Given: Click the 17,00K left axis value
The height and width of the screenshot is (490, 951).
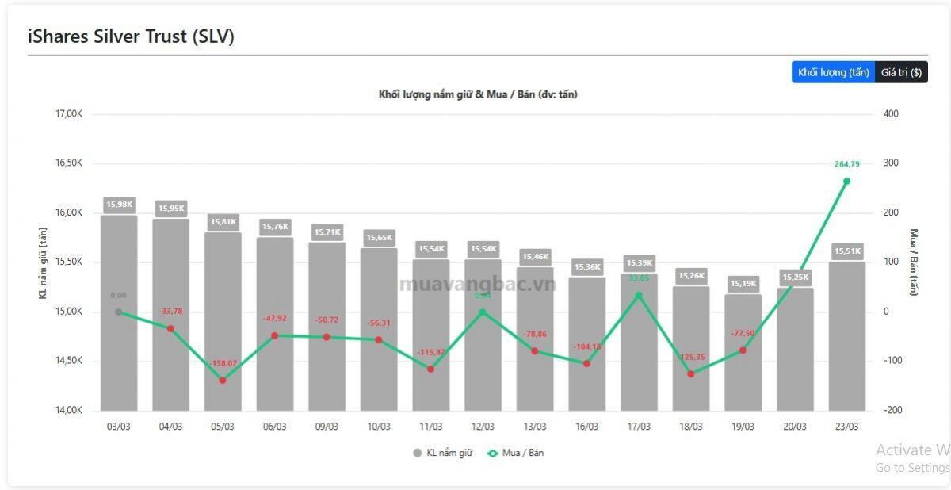Looking at the screenshot, I should pyautogui.click(x=69, y=114).
